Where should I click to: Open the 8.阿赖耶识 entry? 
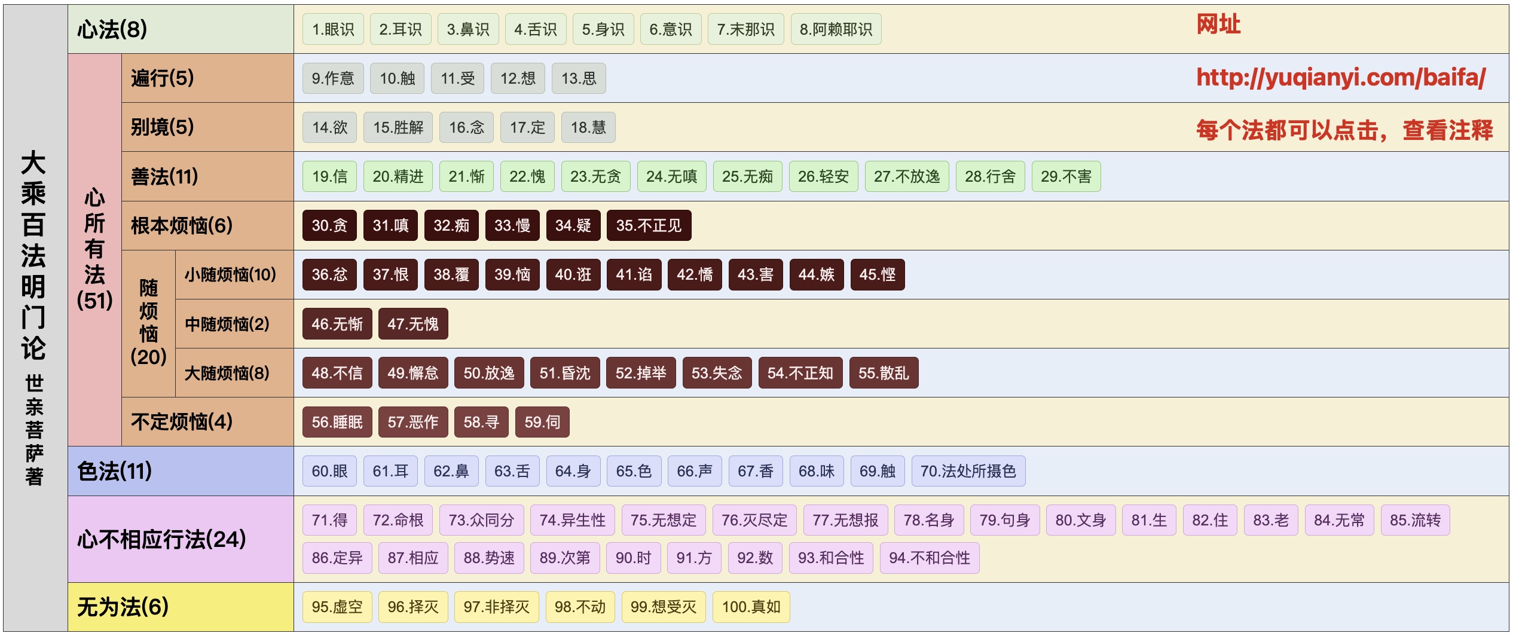pyautogui.click(x=836, y=29)
